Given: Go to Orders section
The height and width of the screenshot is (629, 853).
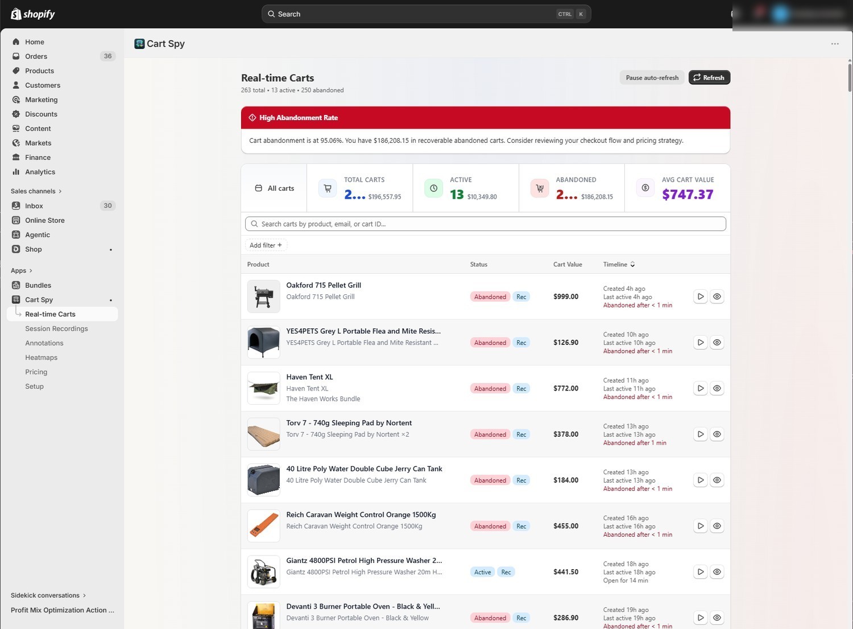Looking at the screenshot, I should [36, 56].
